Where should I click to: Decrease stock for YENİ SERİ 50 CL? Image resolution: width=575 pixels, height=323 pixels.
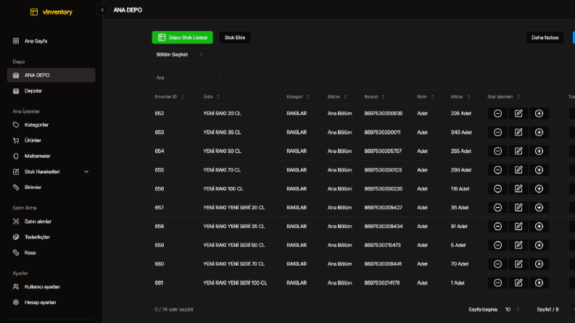coord(497,245)
